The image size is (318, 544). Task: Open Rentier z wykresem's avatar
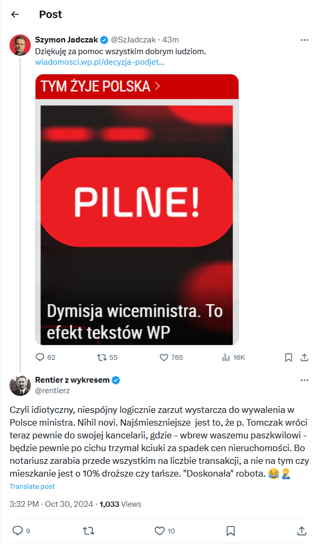(20, 385)
